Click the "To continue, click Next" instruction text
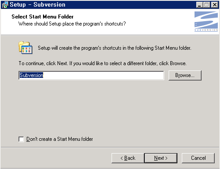Viewport: 220px width, 169px height. [102, 63]
